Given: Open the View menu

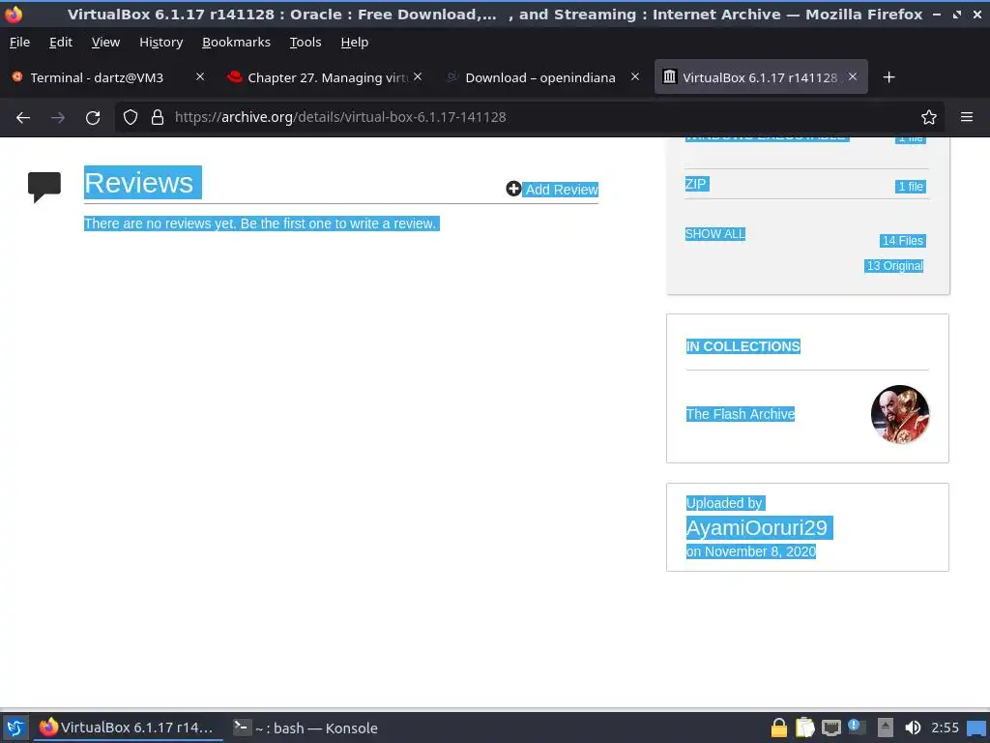Looking at the screenshot, I should pos(105,43).
